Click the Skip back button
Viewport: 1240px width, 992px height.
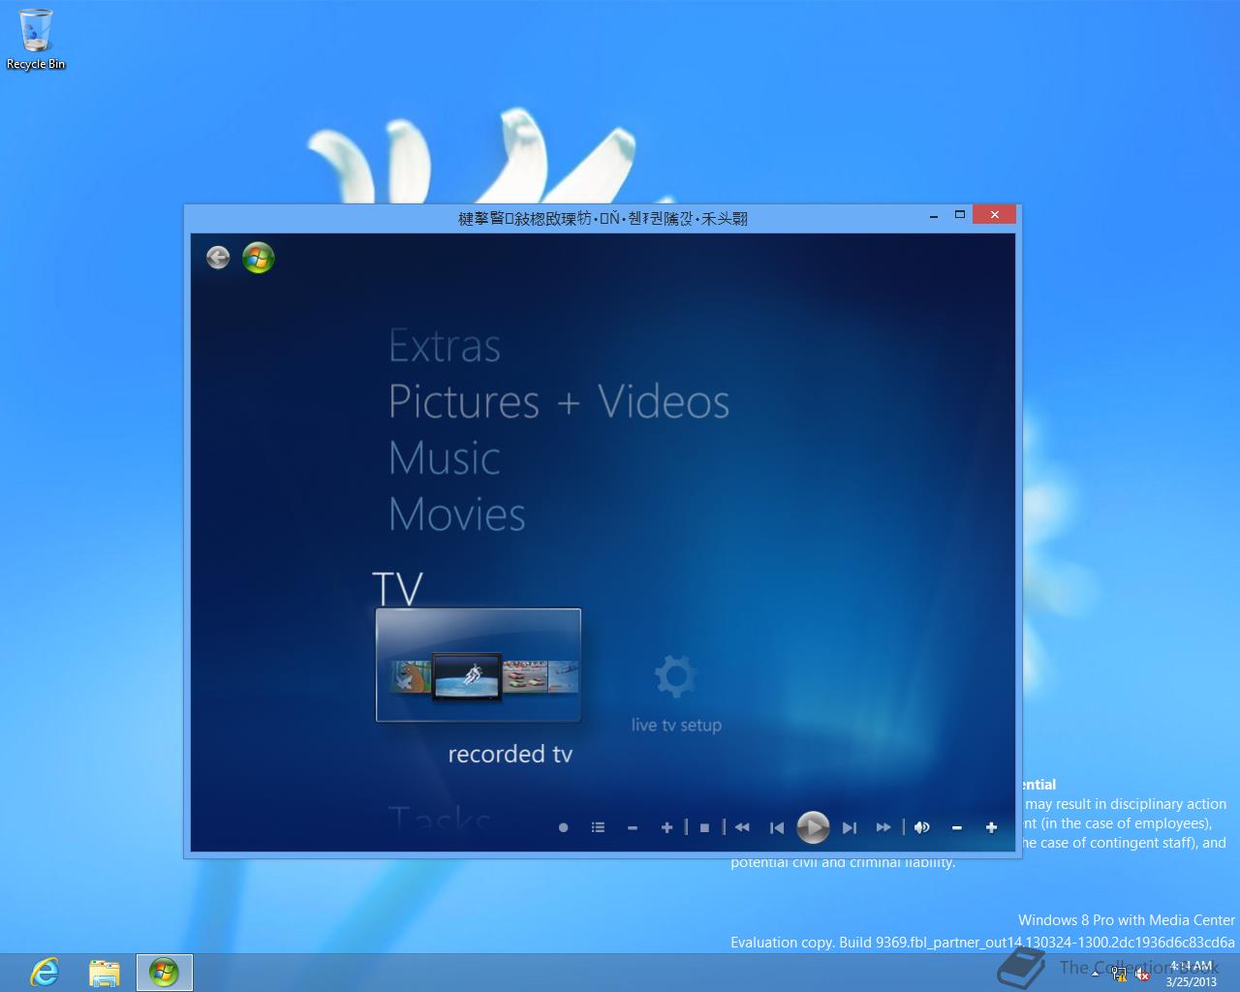[777, 827]
